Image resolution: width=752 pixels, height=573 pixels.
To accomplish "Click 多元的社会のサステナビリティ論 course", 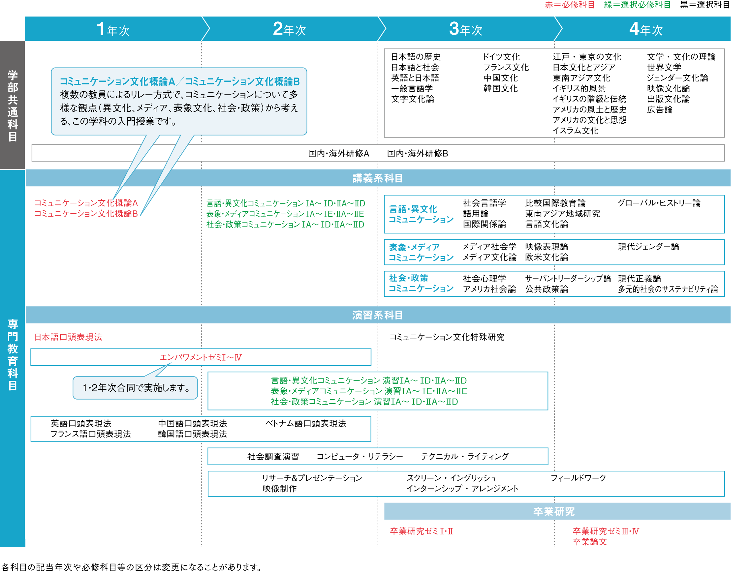I will click(x=668, y=289).
